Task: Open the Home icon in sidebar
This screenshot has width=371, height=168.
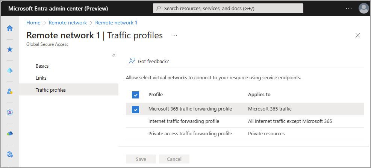Action: pos(10,29)
